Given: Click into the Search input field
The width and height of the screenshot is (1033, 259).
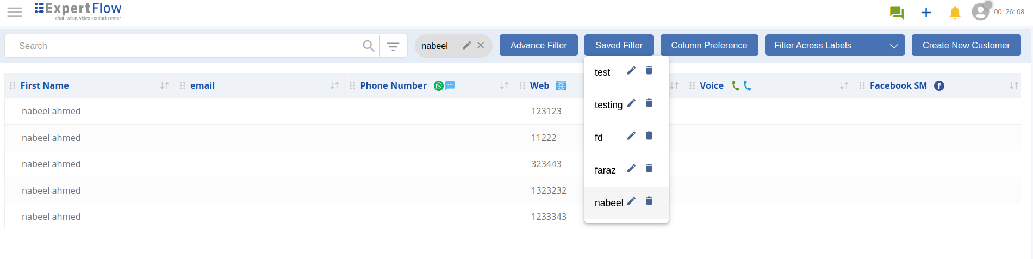Looking at the screenshot, I should (x=185, y=46).
